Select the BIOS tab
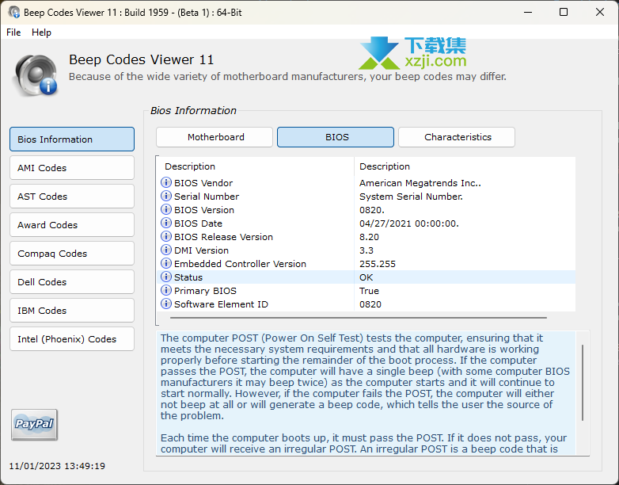 pyautogui.click(x=336, y=137)
